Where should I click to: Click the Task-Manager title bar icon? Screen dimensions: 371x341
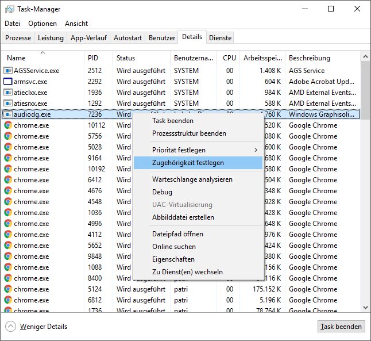[x=9, y=9]
